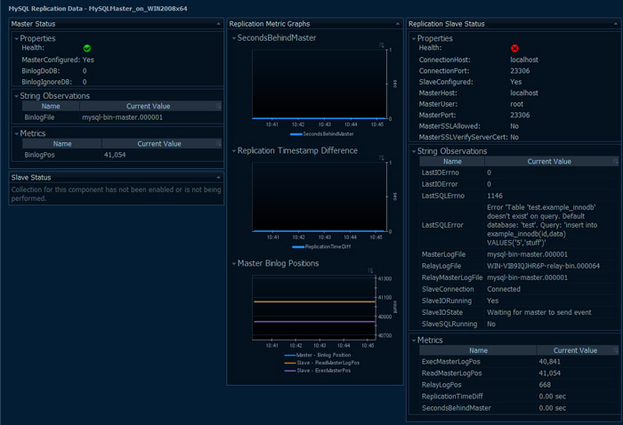623x425 pixels.
Task: Select the RelayLogFile value WIN-VIB9IQJHR6P-relay-bin.000064
Action: coord(543,266)
